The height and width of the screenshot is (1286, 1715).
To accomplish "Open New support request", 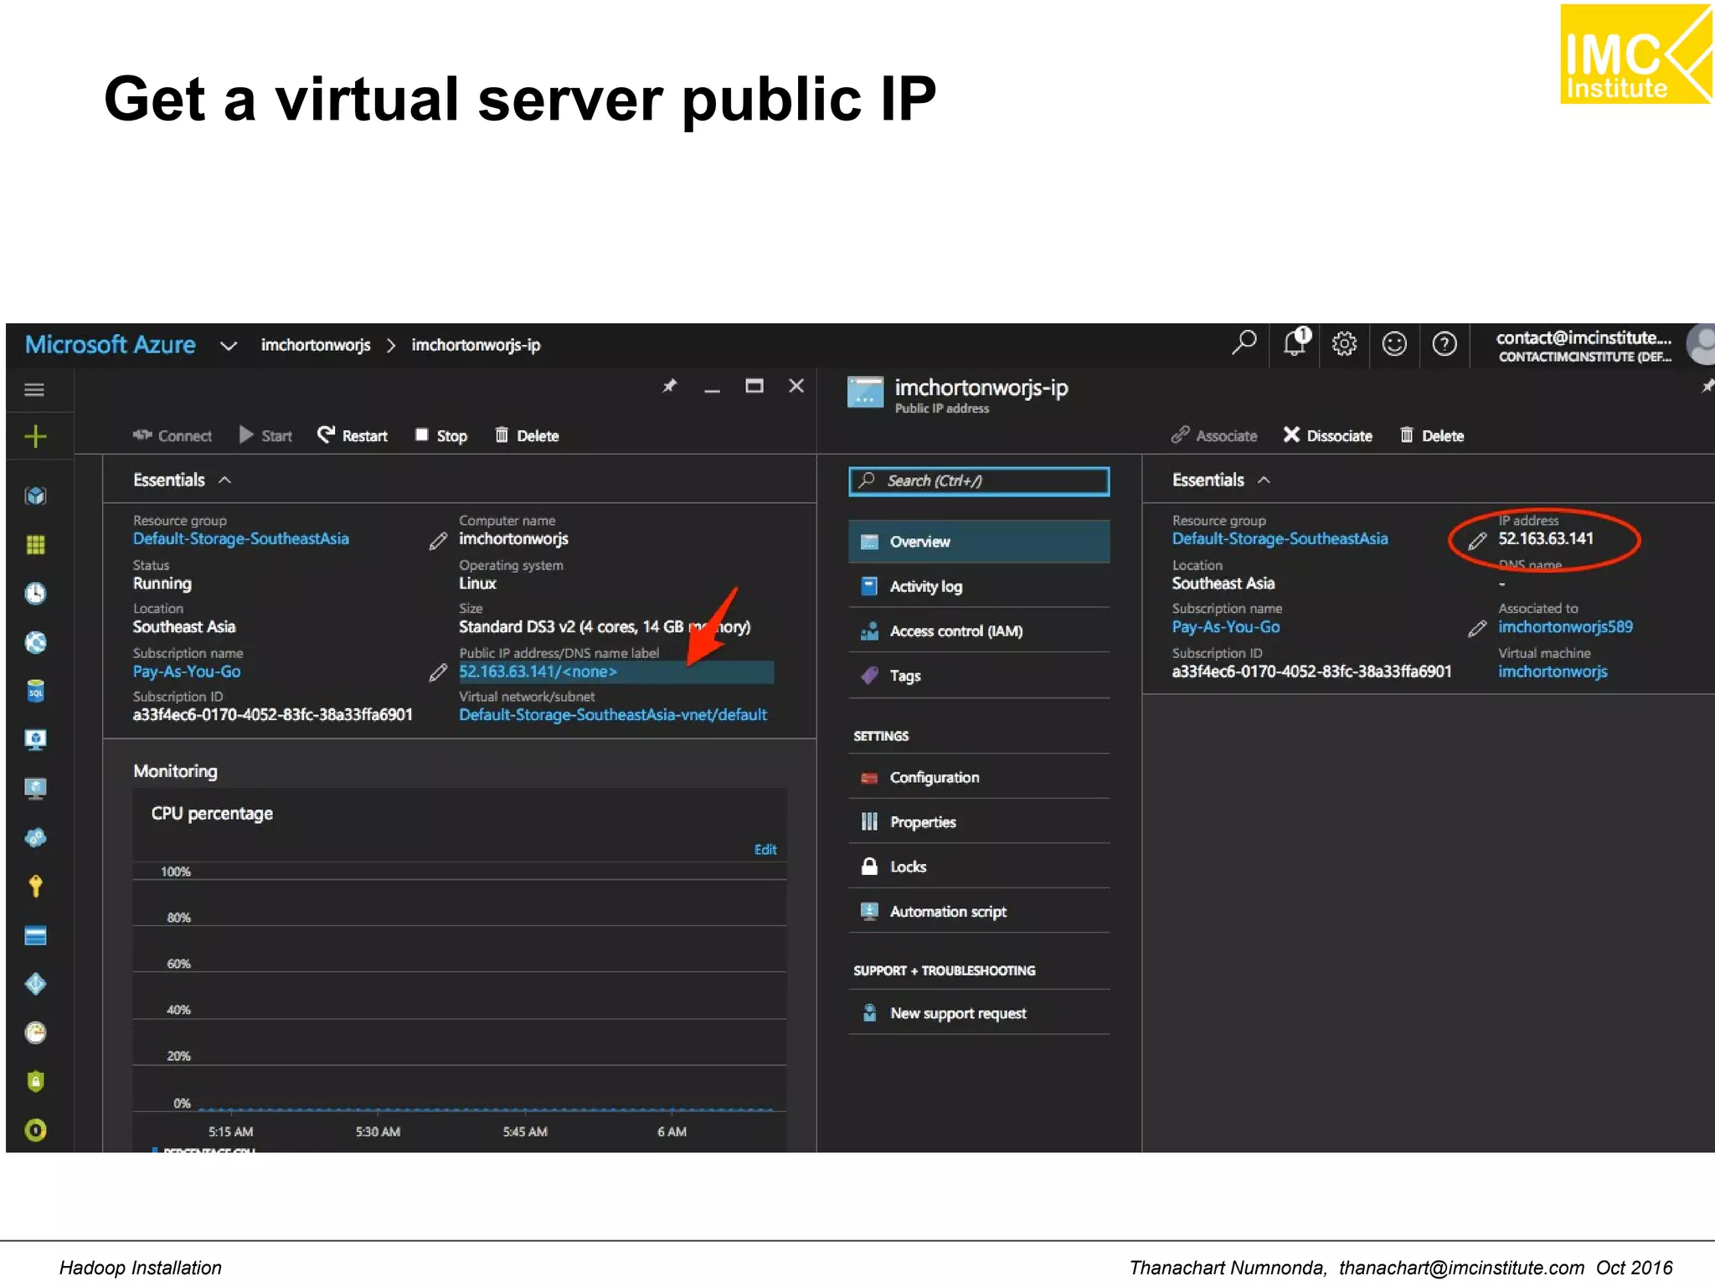I will (x=979, y=1013).
